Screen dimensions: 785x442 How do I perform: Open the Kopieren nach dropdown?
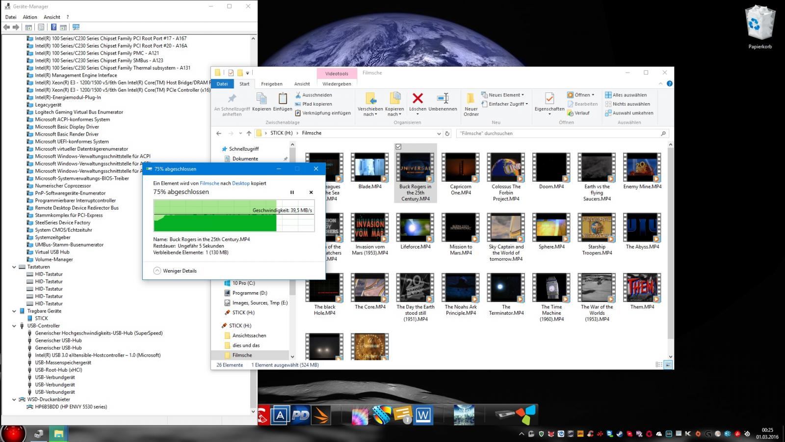coord(394,111)
